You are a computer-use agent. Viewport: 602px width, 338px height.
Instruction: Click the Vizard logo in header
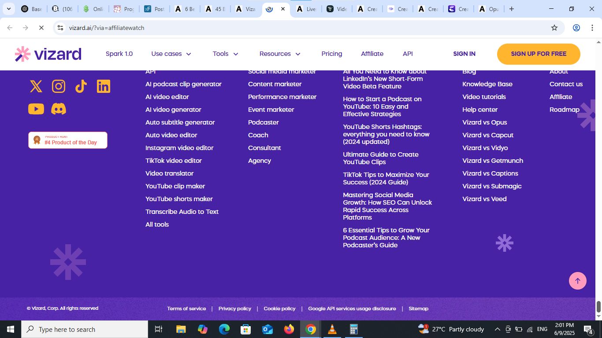tap(48, 54)
